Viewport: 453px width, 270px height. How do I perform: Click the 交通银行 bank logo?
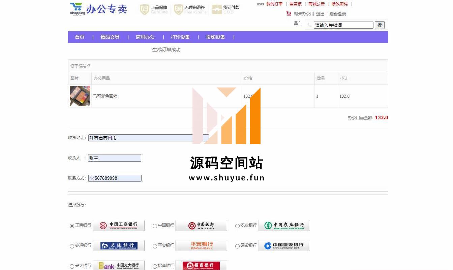119,245
